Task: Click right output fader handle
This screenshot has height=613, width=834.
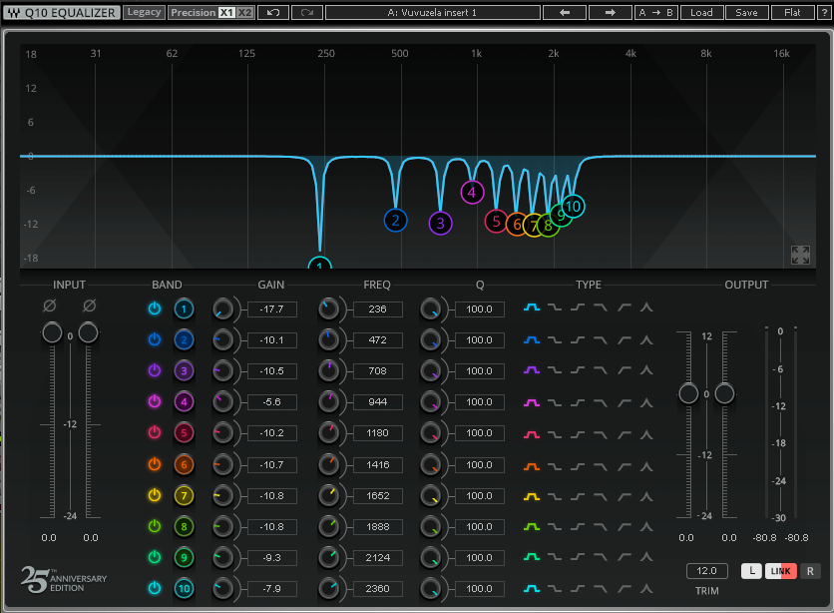Action: (x=724, y=393)
